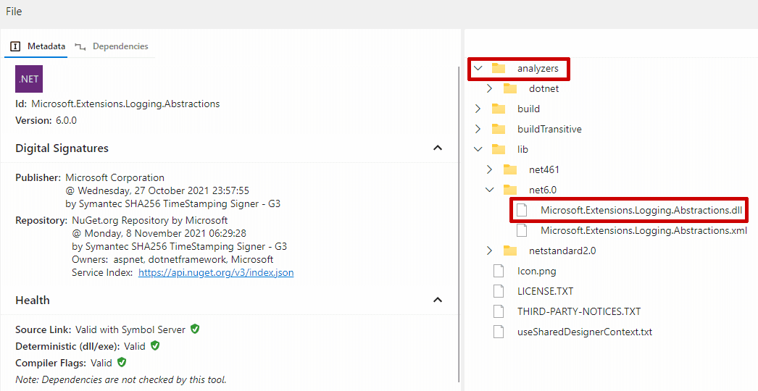758x391 pixels.
Task: Click the buildTransitive folder icon
Action: pyautogui.click(x=498, y=129)
